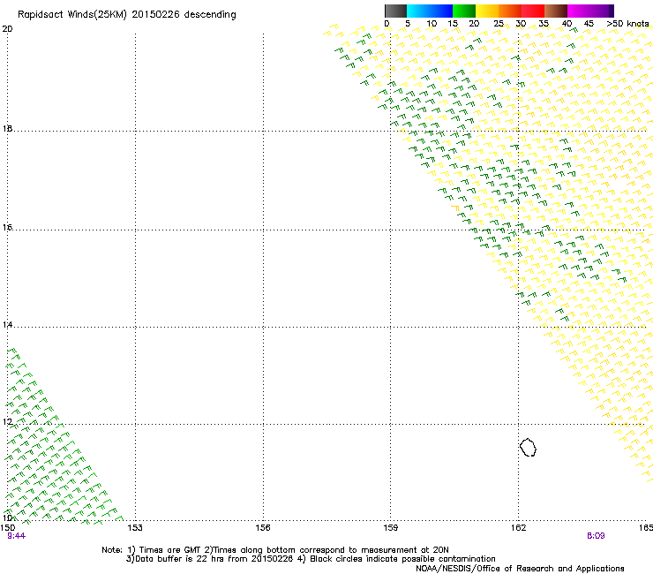Click the orange 25-30 knots legend swatch
Screen dimensions: 653x574
point(510,11)
